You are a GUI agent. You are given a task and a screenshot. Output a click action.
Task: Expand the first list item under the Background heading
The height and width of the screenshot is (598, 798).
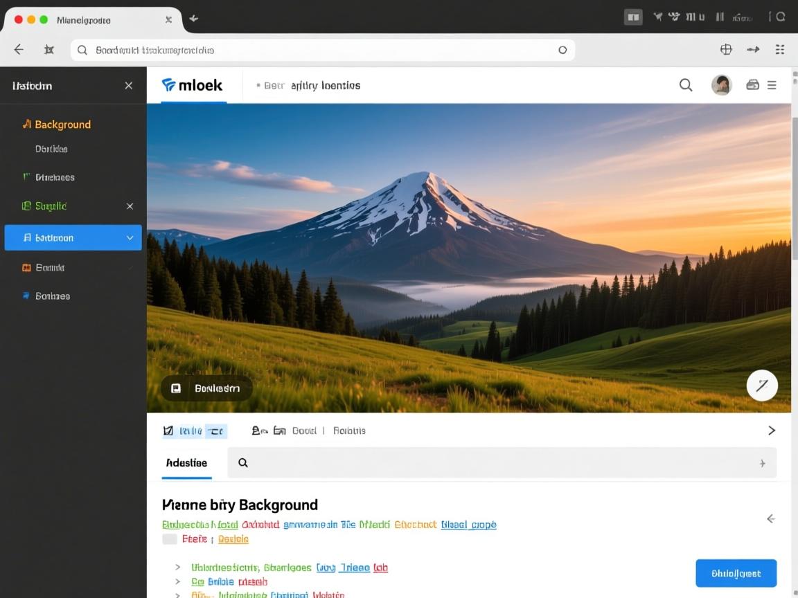point(177,568)
